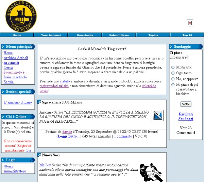Select the Ogni tanto radio button
The image size is (204, 182).
[x=173, y=73]
